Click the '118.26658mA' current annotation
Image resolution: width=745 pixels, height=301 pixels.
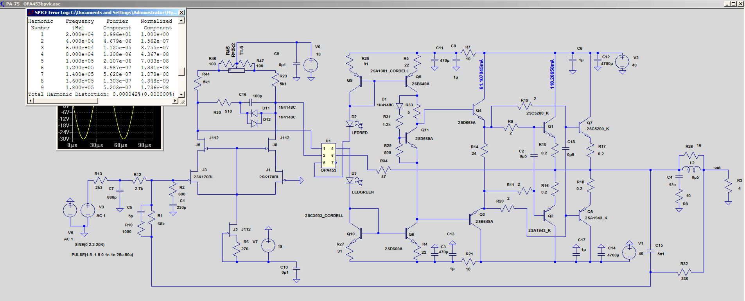pyautogui.click(x=552, y=74)
